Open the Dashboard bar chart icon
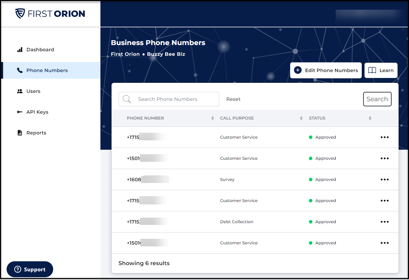 (x=20, y=50)
